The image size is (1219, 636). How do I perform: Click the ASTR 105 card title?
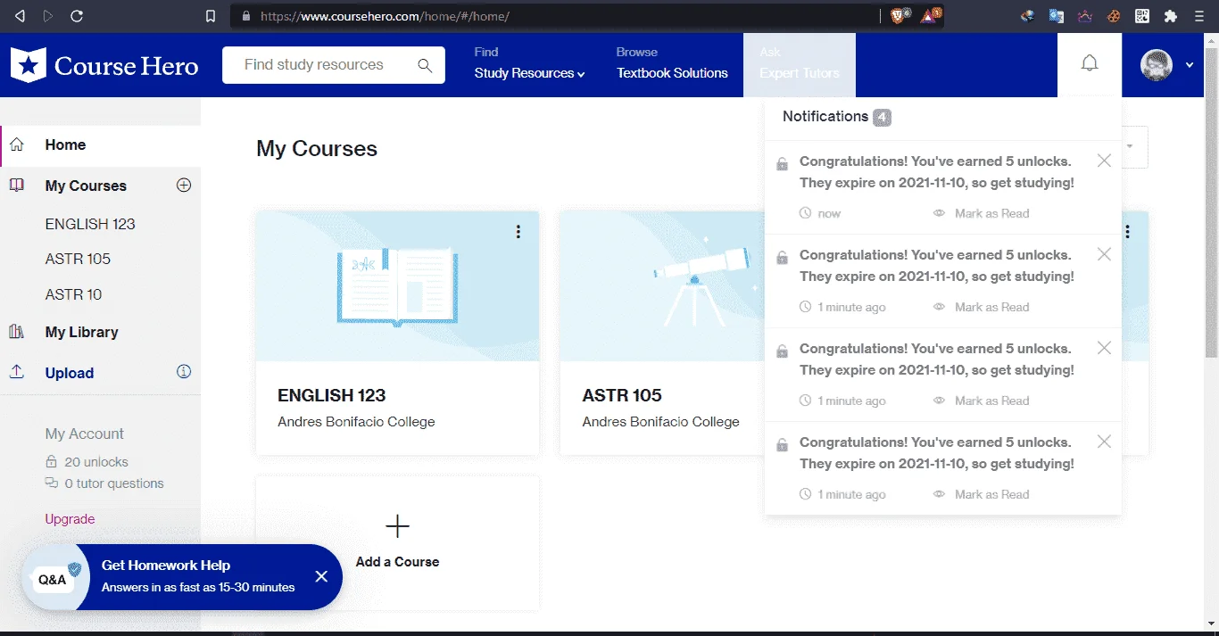tap(622, 395)
